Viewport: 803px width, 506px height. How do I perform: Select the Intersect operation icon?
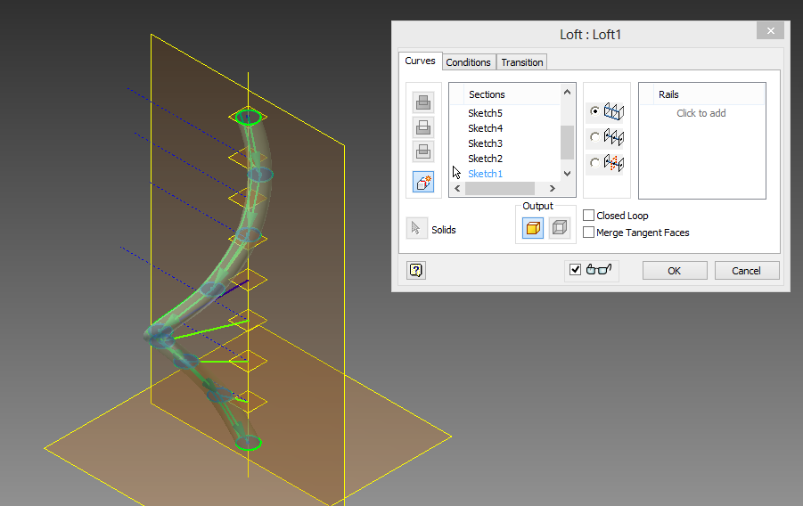423,151
